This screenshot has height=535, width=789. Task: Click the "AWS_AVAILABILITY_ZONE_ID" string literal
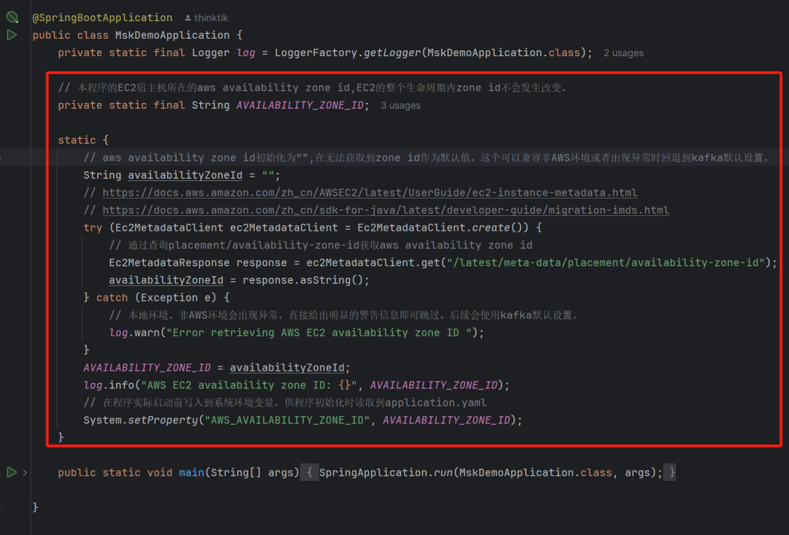(x=287, y=420)
